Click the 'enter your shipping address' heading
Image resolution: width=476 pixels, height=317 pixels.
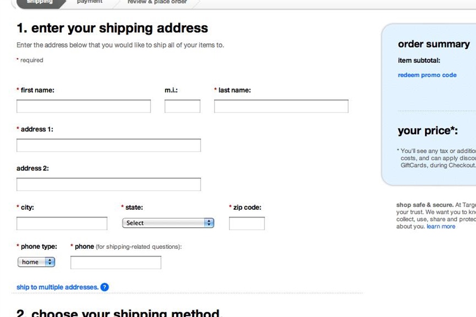tap(112, 28)
